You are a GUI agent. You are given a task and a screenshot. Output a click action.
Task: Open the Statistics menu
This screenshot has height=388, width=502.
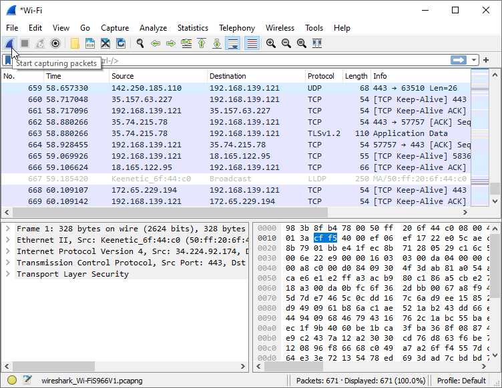pyautogui.click(x=192, y=28)
